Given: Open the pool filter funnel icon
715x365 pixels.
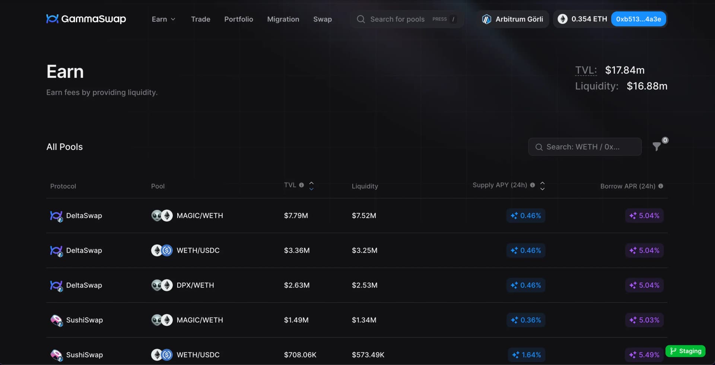Looking at the screenshot, I should click(657, 147).
